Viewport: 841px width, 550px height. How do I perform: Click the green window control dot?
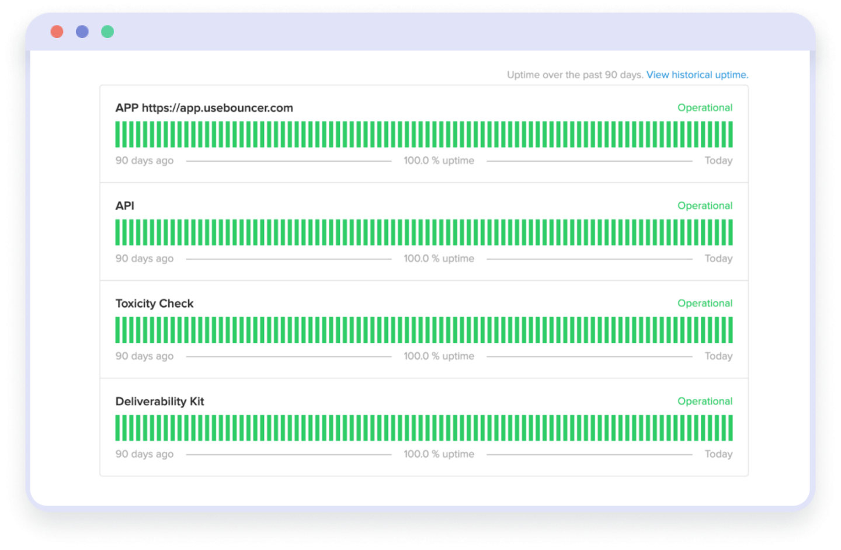tap(107, 31)
